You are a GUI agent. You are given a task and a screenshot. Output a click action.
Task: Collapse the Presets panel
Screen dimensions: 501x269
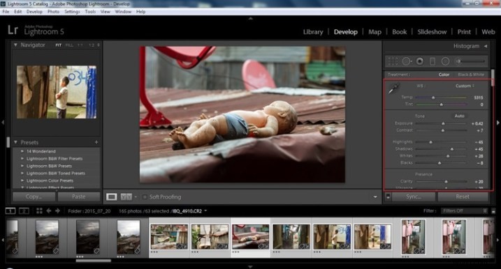[15, 142]
